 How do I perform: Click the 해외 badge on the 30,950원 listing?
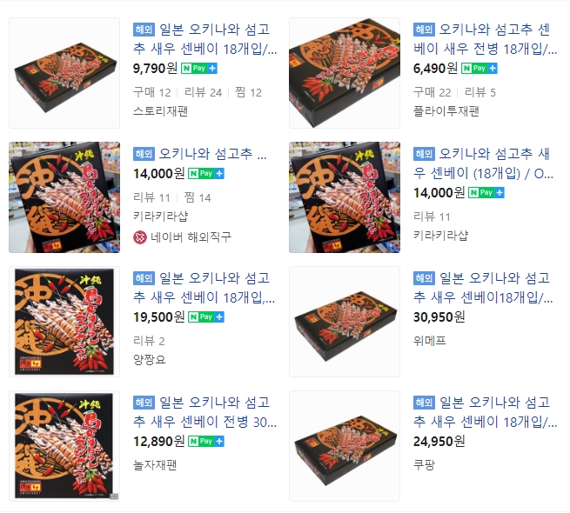pyautogui.click(x=424, y=278)
